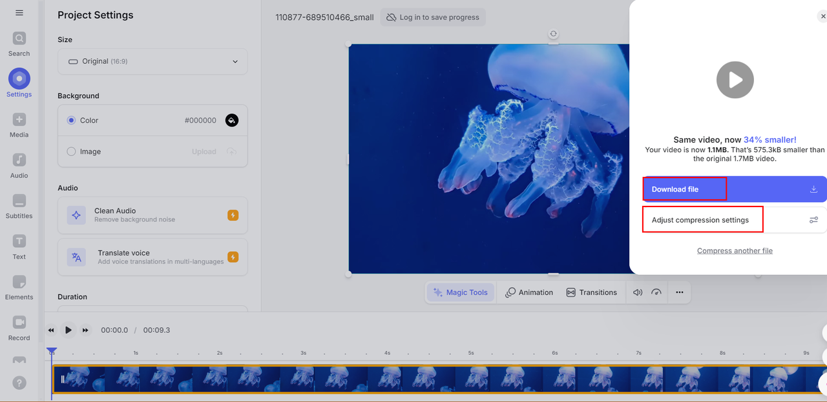827x402 pixels.
Task: Open Adjust compression settings
Action: tap(734, 220)
